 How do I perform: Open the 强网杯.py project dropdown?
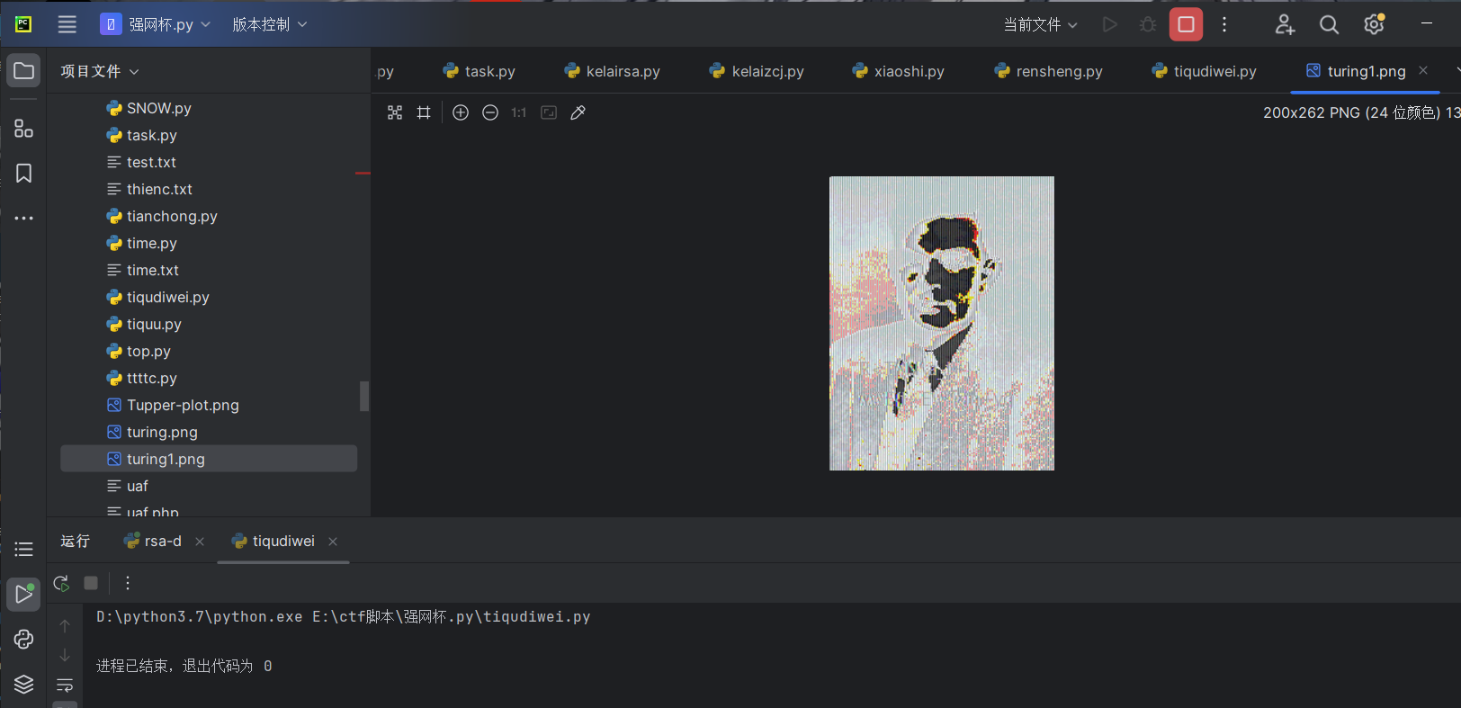[x=156, y=24]
